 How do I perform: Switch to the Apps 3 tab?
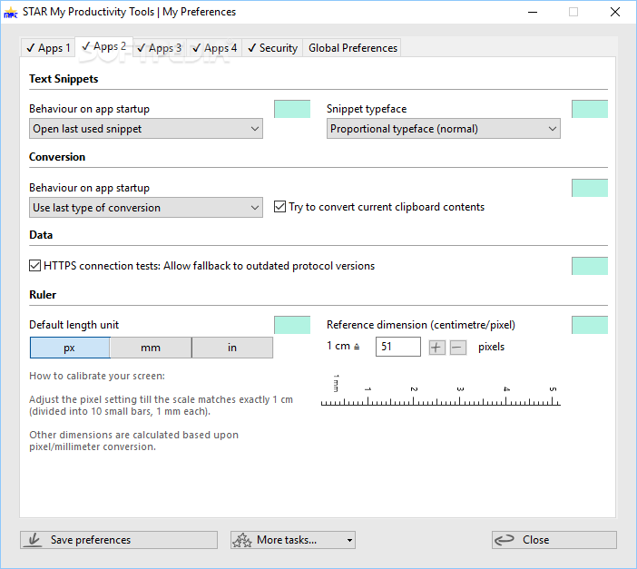(160, 48)
